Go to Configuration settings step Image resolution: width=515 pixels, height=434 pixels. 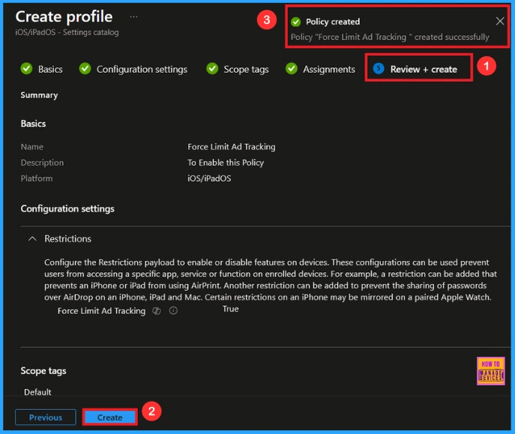click(142, 69)
